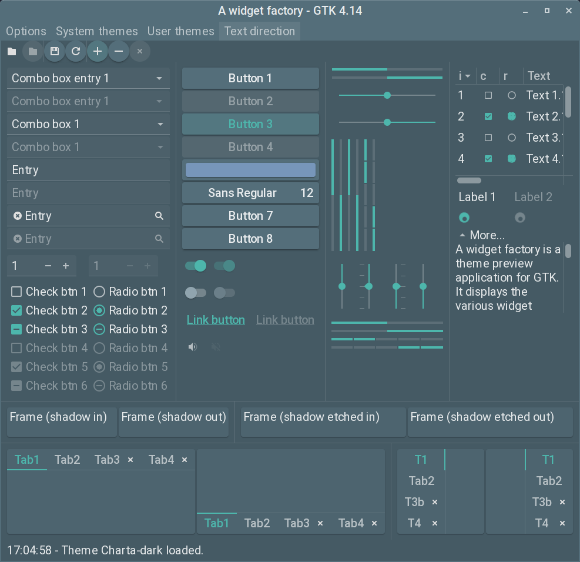580x562 pixels.
Task: Expand the Combo box 1 dropdown
Action: [x=159, y=124]
